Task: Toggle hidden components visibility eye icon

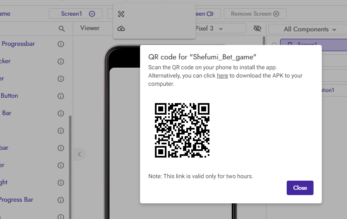Action: [x=257, y=28]
